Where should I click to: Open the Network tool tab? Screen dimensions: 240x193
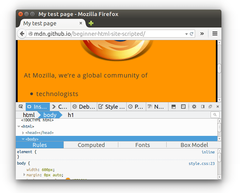(157, 107)
